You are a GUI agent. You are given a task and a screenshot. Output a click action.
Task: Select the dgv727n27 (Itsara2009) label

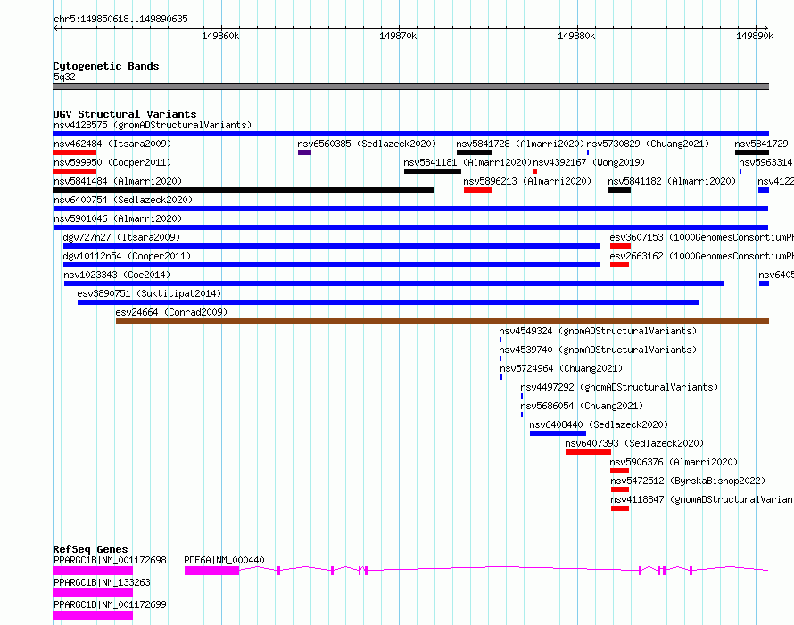coord(121,237)
